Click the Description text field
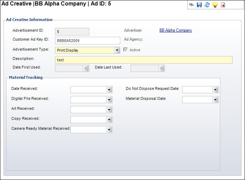Viewport: 245px width, 180px height. click(x=144, y=60)
